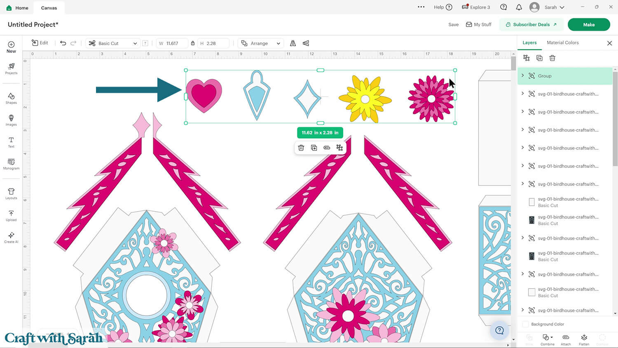Open the three-dot more options menu
This screenshot has height=348, width=618.
tap(421, 7)
